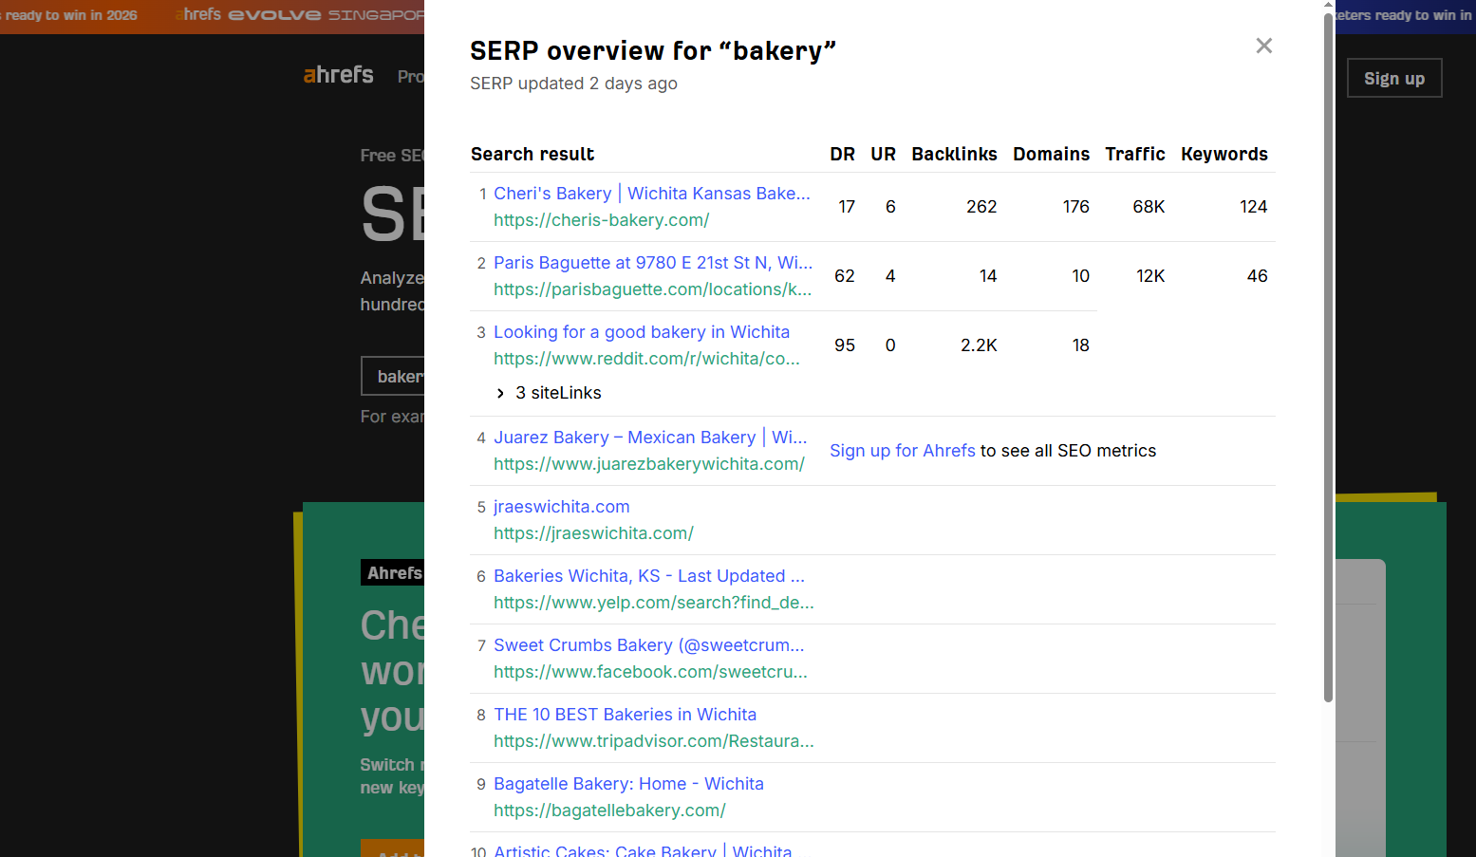Viewport: 1476px width, 857px height.
Task: Click Cheri's Bakery keywords value 124
Action: 1253,207
